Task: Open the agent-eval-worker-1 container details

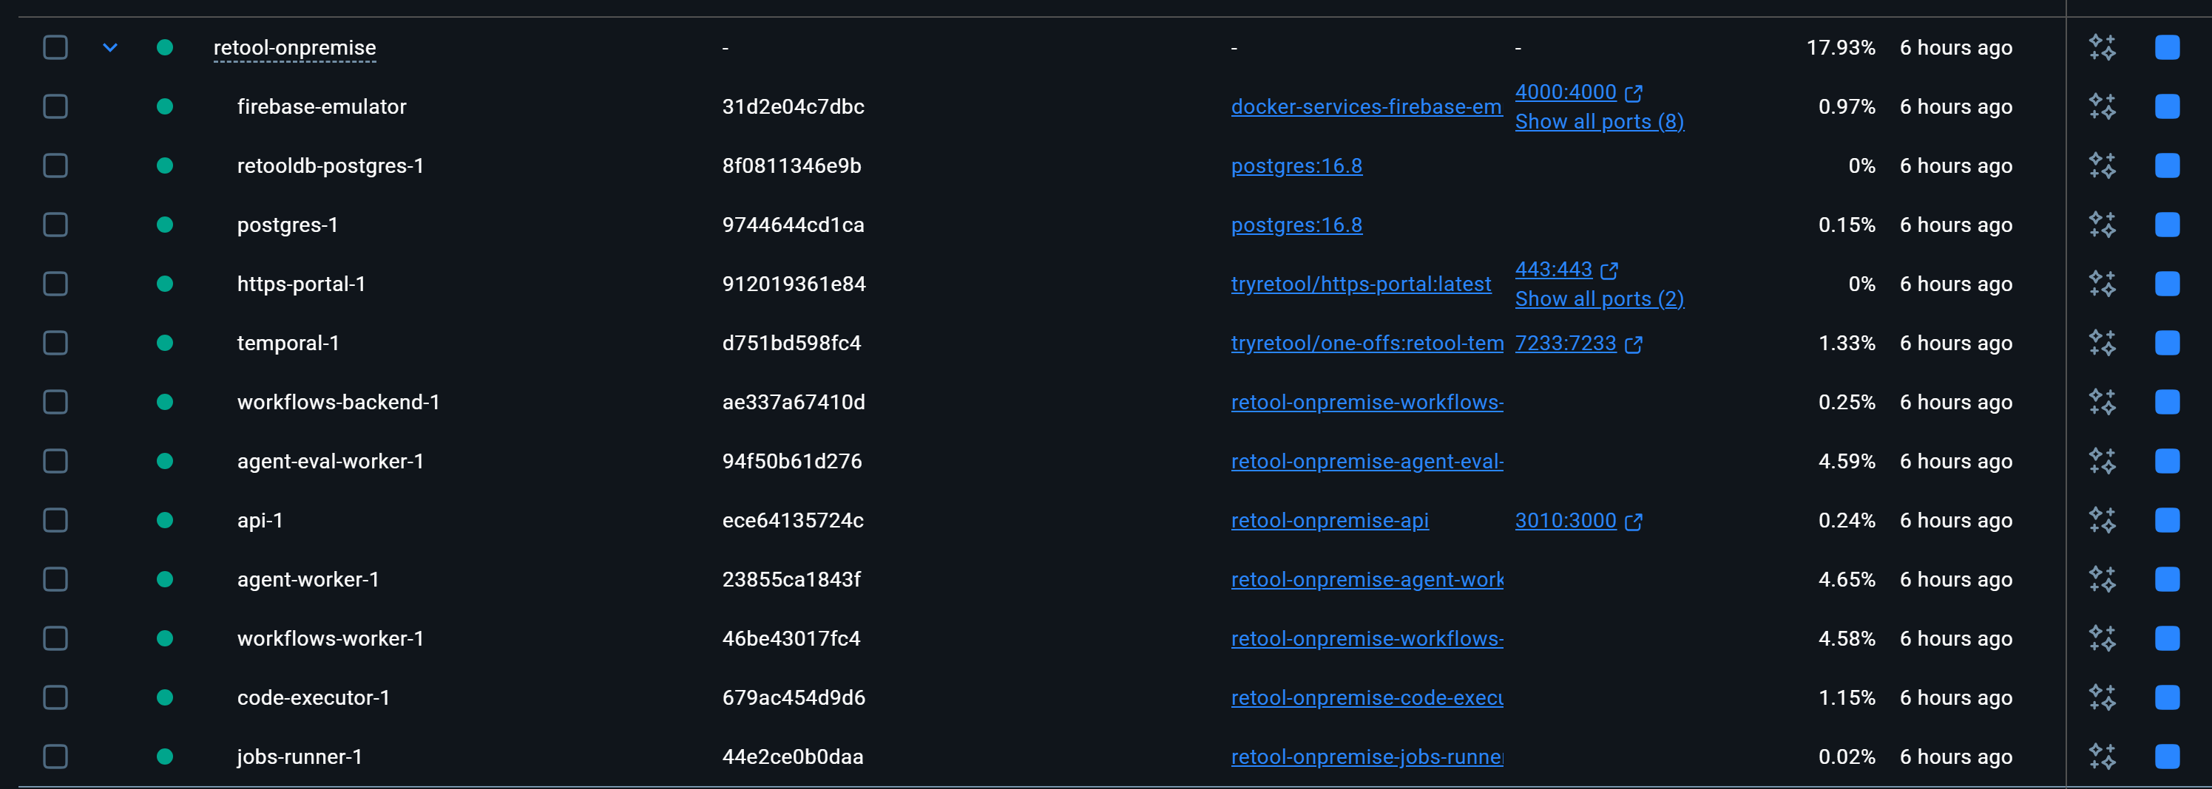Action: (330, 462)
